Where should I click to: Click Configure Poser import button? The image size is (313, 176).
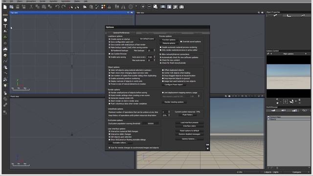coord(174,85)
